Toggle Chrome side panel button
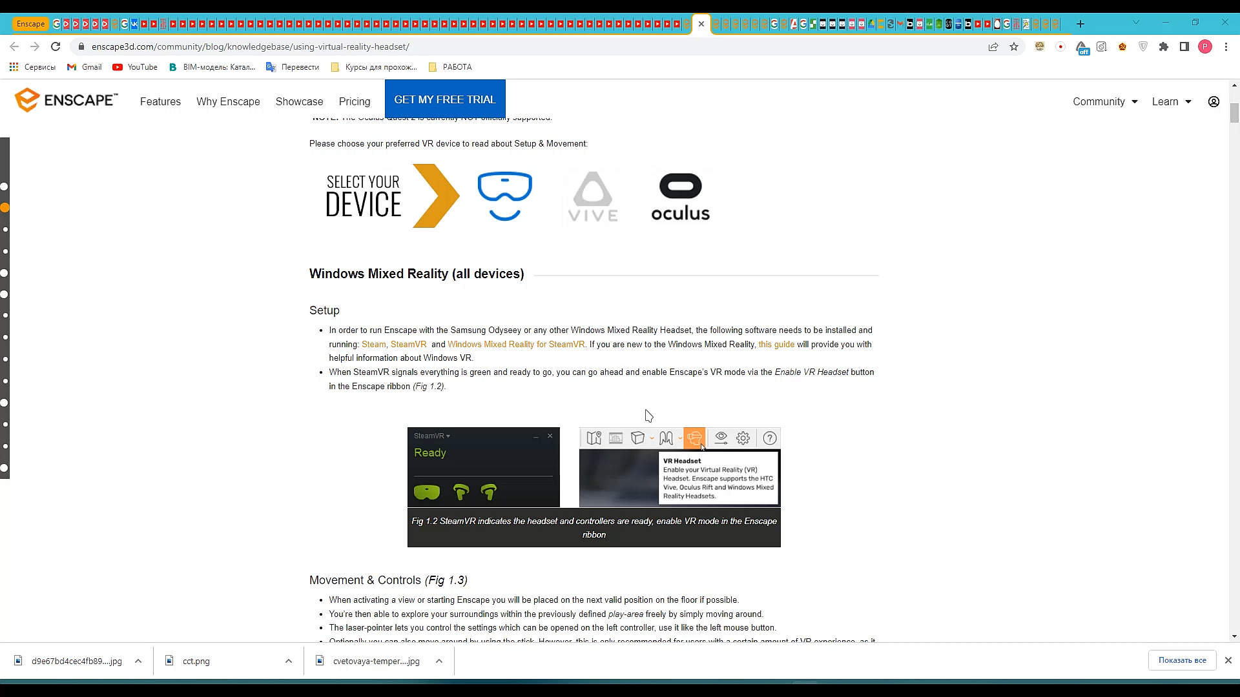Image resolution: width=1240 pixels, height=697 pixels. (1184, 46)
